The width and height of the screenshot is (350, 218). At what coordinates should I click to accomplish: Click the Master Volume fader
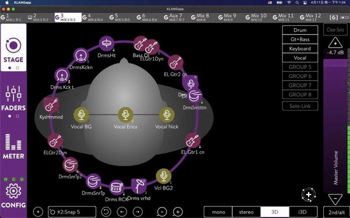pyautogui.click(x=335, y=125)
